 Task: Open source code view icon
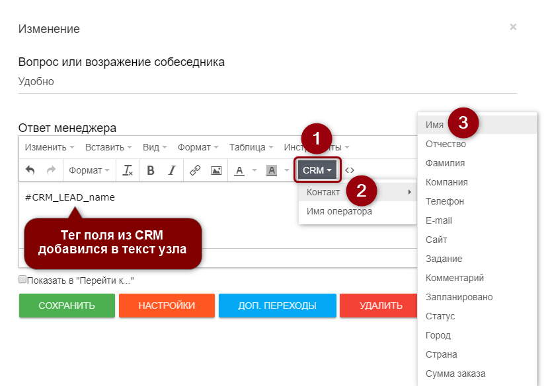coord(350,170)
